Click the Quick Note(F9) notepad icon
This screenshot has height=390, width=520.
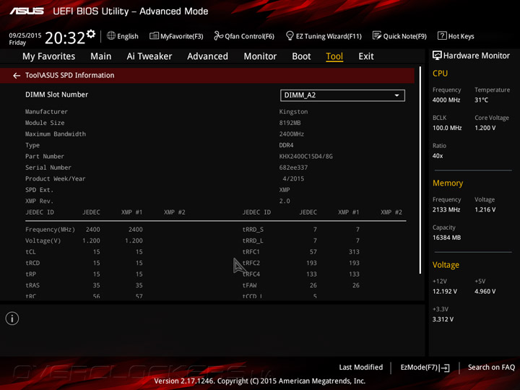point(377,35)
